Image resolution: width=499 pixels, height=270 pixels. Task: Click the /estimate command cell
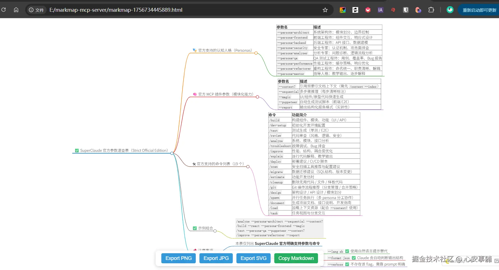280,177
